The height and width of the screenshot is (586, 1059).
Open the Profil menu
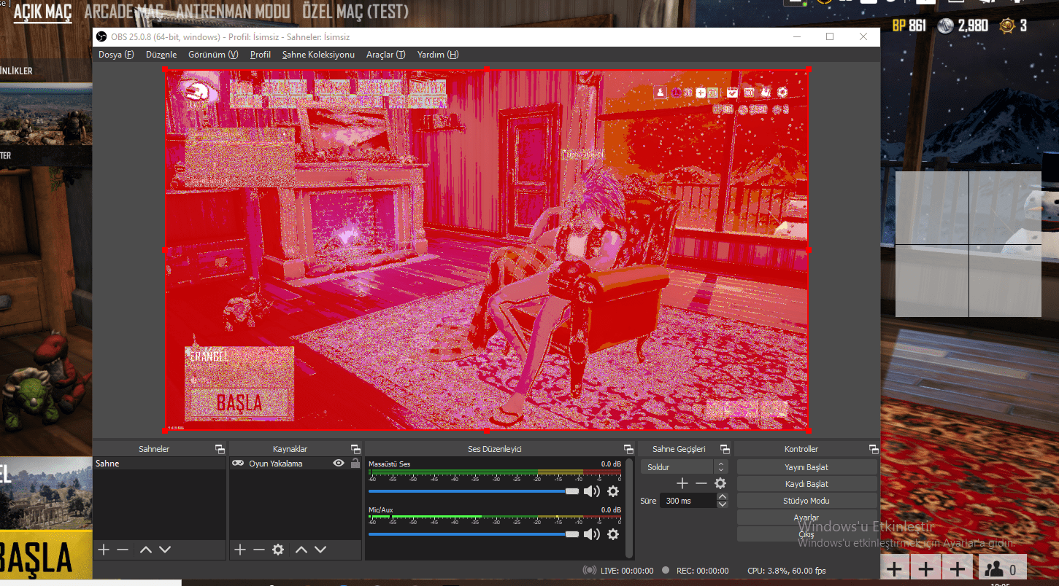point(261,55)
